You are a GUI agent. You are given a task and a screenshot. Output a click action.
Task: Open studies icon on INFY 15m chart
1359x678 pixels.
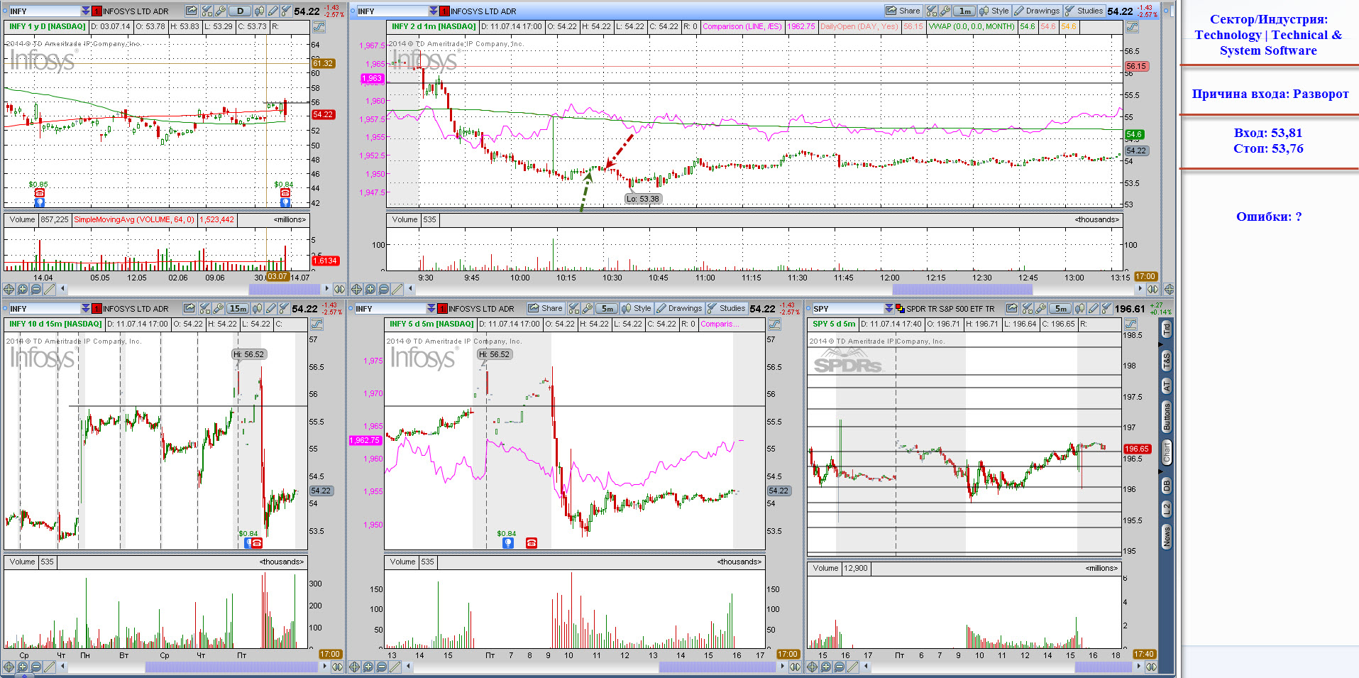coord(284,308)
